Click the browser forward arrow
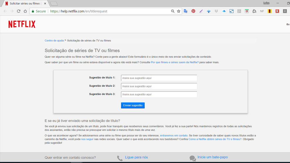290x163 pixels. pos(12,11)
